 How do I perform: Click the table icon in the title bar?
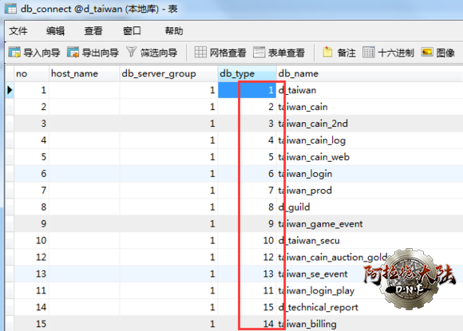[10, 9]
